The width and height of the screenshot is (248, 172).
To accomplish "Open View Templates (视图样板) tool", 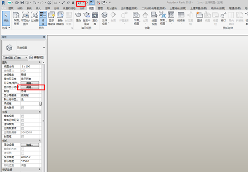I will [x=16, y=18].
